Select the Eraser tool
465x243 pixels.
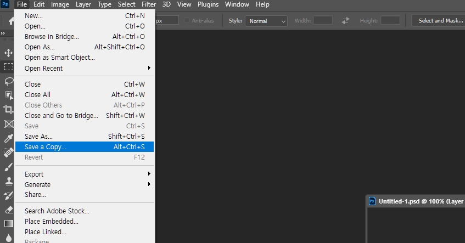pyautogui.click(x=8, y=210)
